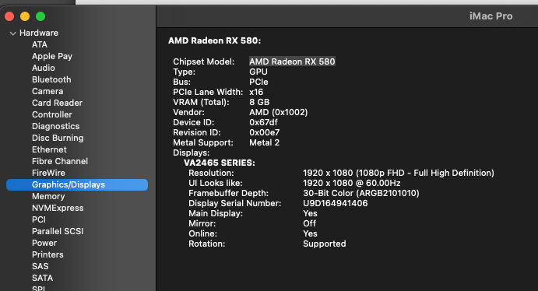Click the UI Looks like value 60.00Hz
Viewport: 538px width, 291px height.
[352, 183]
